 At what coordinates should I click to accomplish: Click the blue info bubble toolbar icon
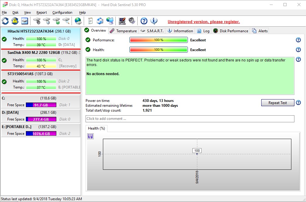click(x=154, y=21)
